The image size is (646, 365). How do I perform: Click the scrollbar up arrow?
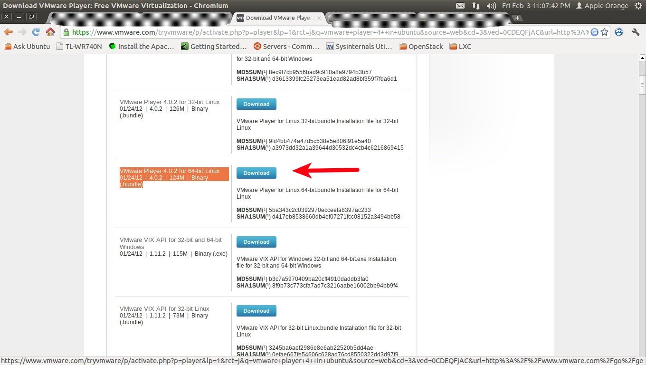point(642,58)
